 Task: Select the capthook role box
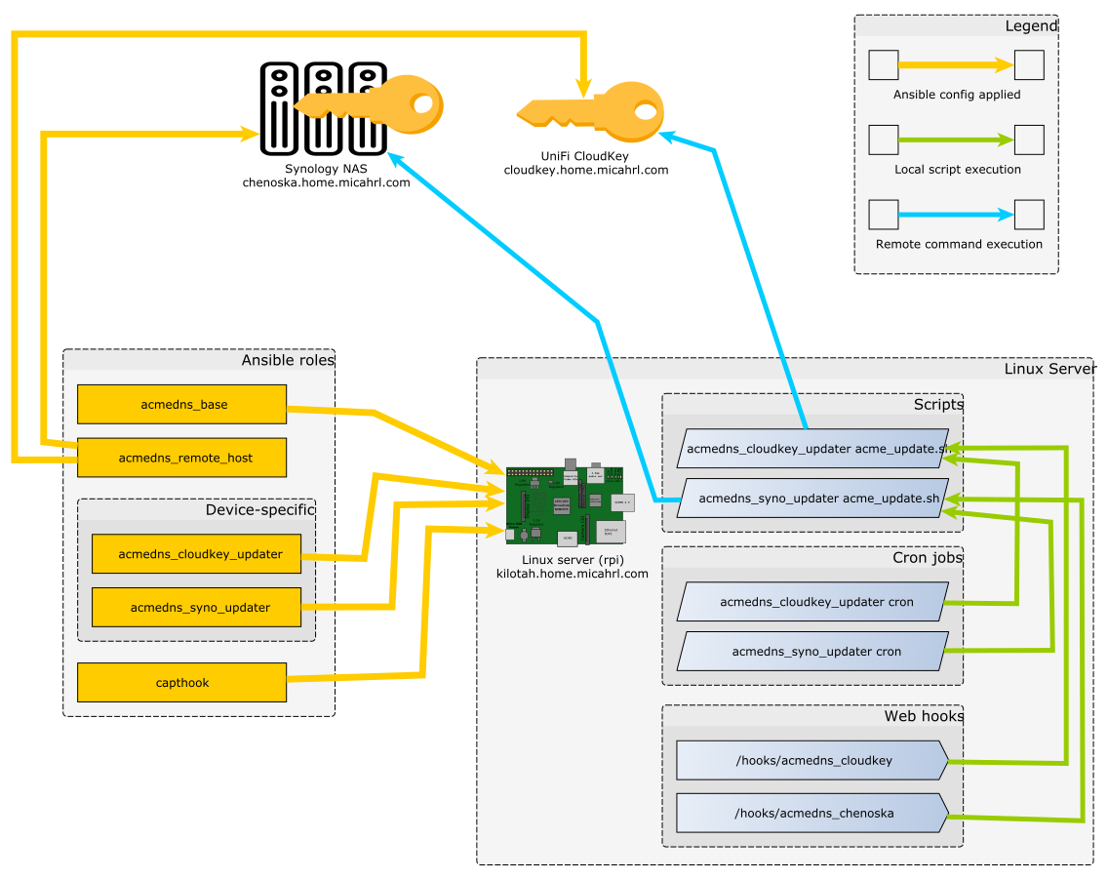point(181,683)
